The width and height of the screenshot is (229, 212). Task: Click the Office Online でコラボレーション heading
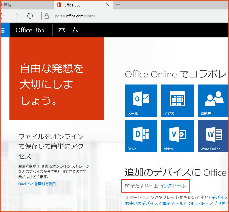tap(176, 74)
